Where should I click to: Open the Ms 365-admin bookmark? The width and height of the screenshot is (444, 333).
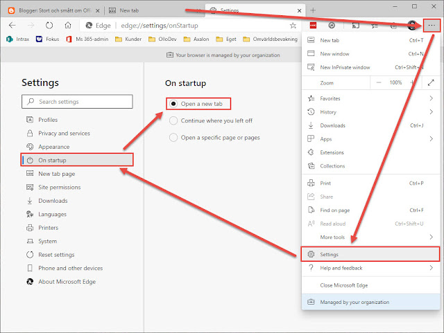pyautogui.click(x=87, y=39)
